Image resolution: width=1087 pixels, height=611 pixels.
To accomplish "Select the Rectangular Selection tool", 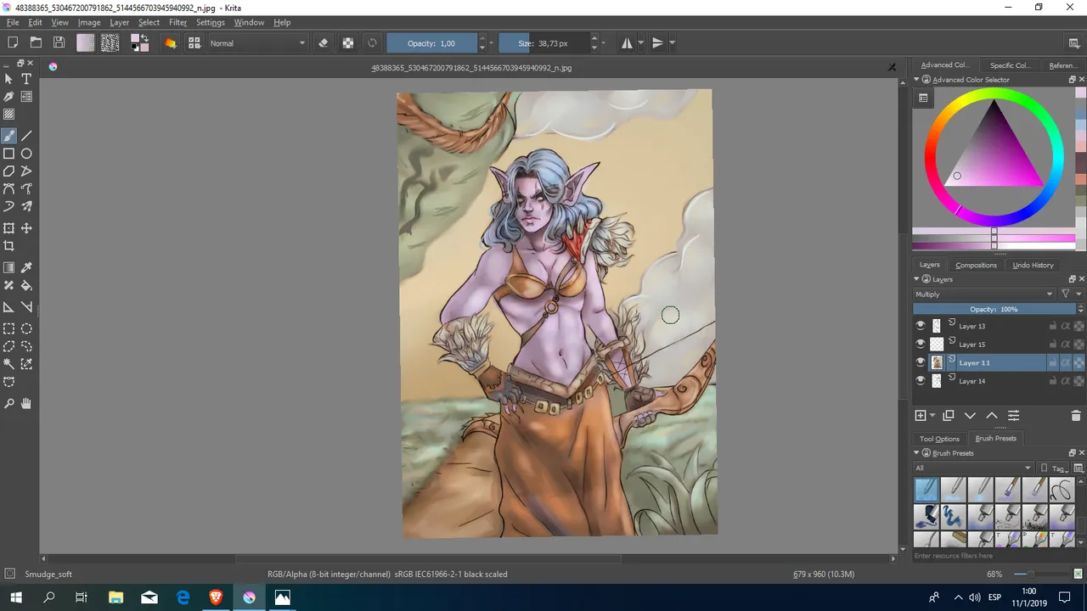I will (8, 328).
